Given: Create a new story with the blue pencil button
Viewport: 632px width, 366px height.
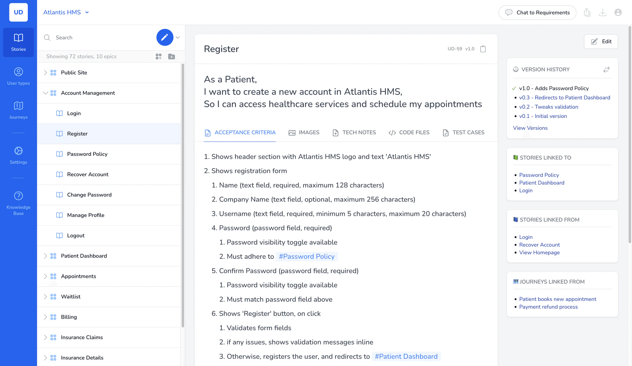Looking at the screenshot, I should 165,37.
